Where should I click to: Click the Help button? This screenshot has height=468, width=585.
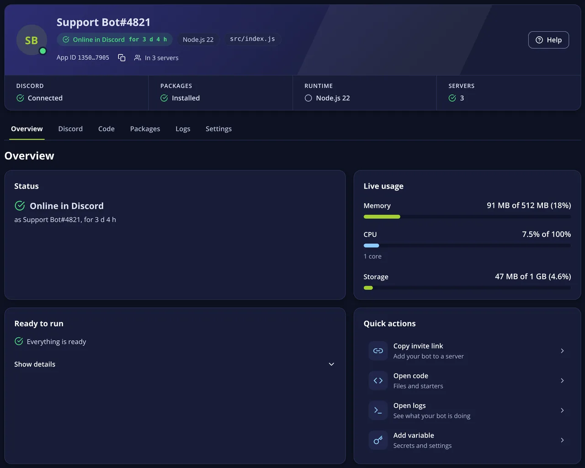click(x=548, y=40)
